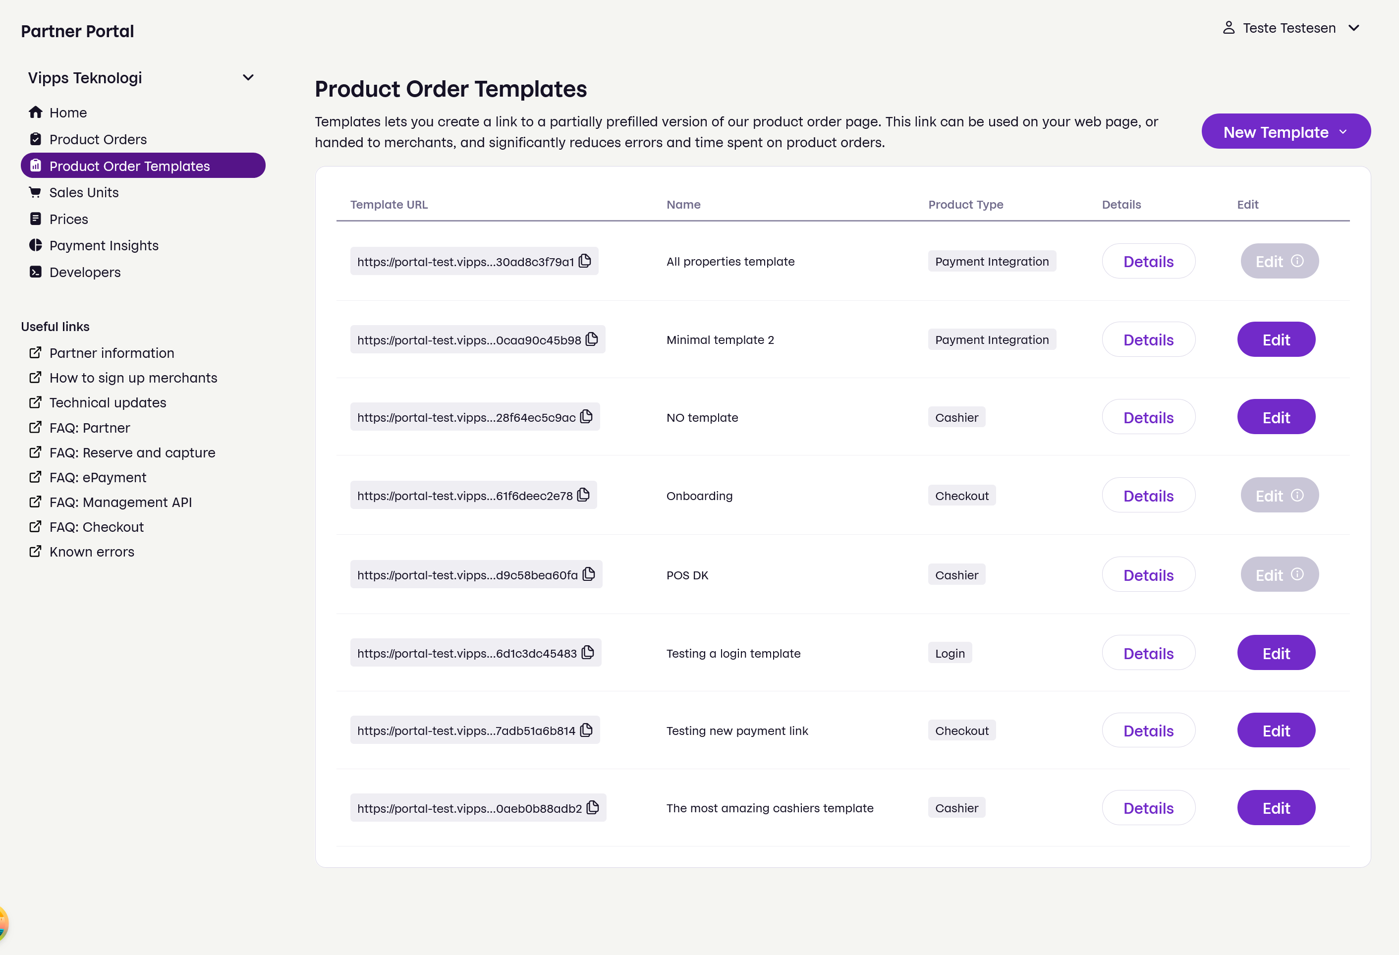Click Payment Integration tag in Minimal template 2 row
The image size is (1399, 955).
click(992, 339)
